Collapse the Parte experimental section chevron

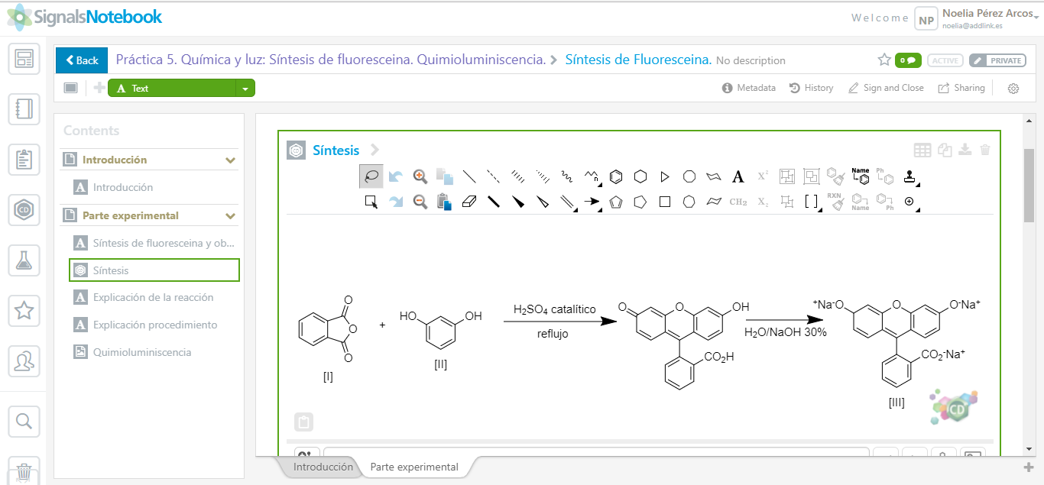pyautogui.click(x=230, y=216)
